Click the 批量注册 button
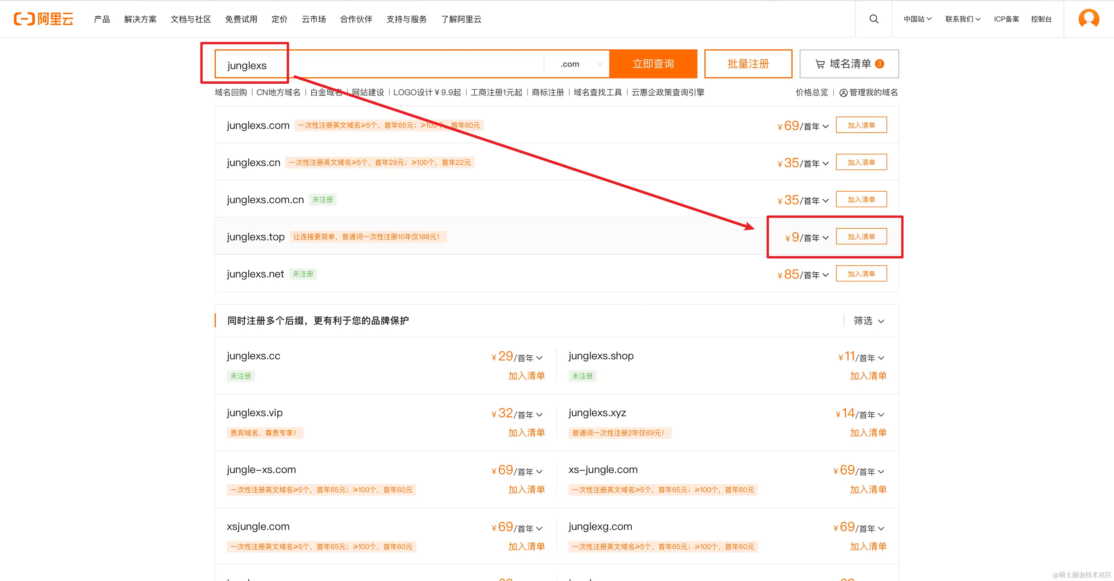 [x=748, y=64]
